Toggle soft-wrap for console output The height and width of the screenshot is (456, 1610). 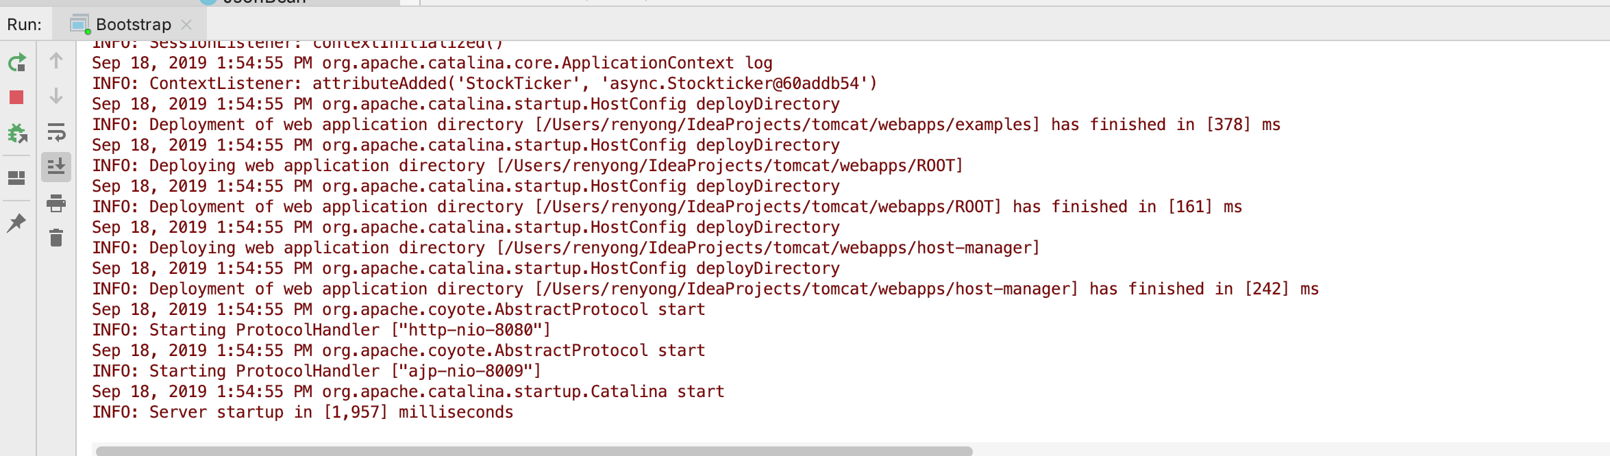[x=56, y=131]
